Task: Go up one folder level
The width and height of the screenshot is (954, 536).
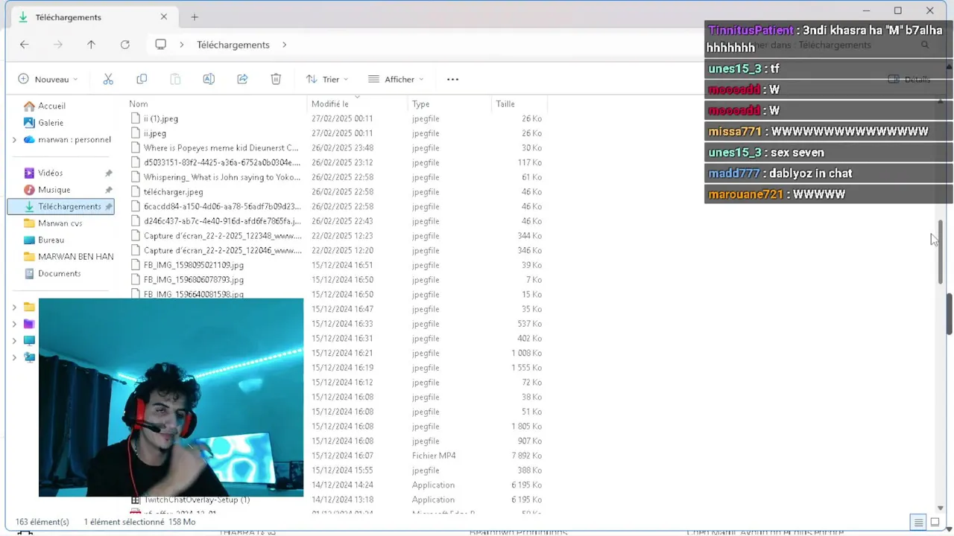Action: (91, 45)
